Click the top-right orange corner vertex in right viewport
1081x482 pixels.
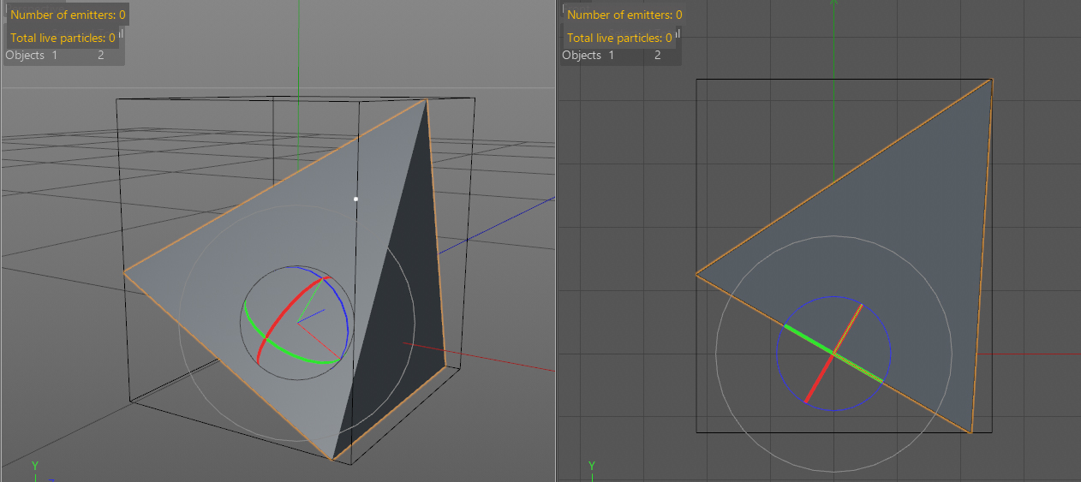click(992, 80)
